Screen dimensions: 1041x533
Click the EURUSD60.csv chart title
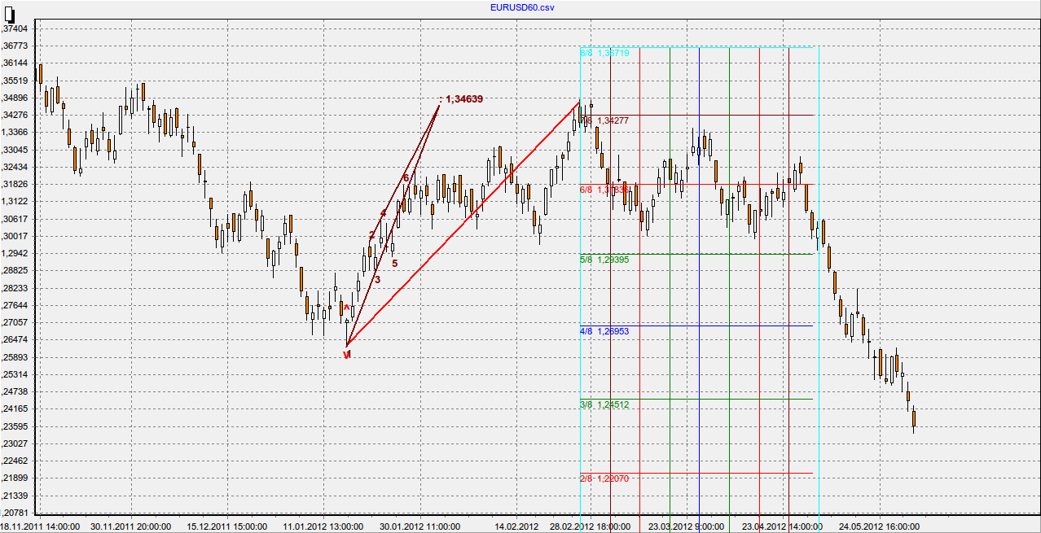coord(522,8)
